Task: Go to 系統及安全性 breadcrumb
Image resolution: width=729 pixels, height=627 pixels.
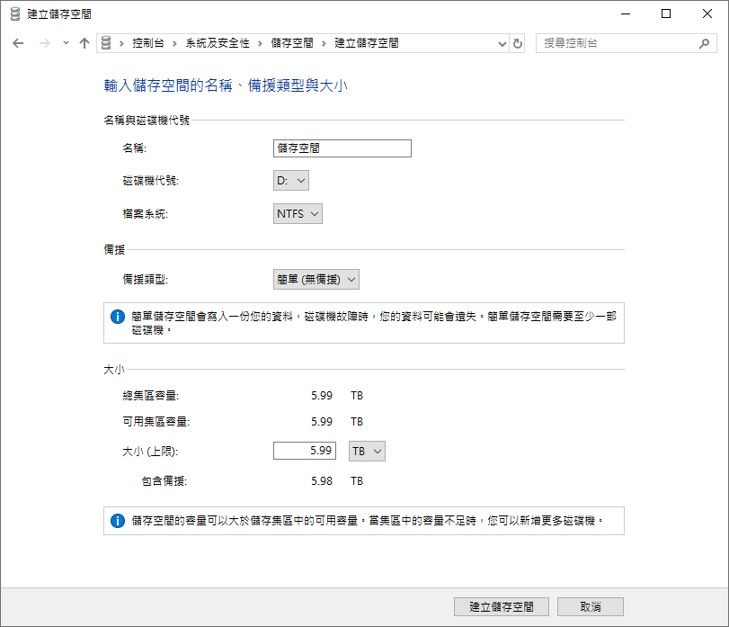Action: pos(216,43)
